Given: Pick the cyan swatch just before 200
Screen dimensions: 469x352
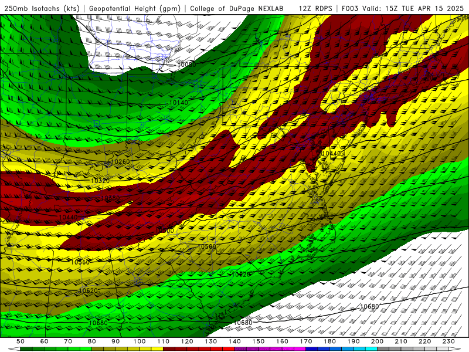Looking at the screenshot, I should [x=371, y=349].
